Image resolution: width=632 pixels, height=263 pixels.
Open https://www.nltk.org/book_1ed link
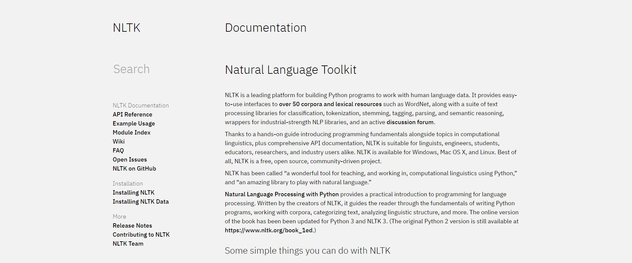(269, 230)
